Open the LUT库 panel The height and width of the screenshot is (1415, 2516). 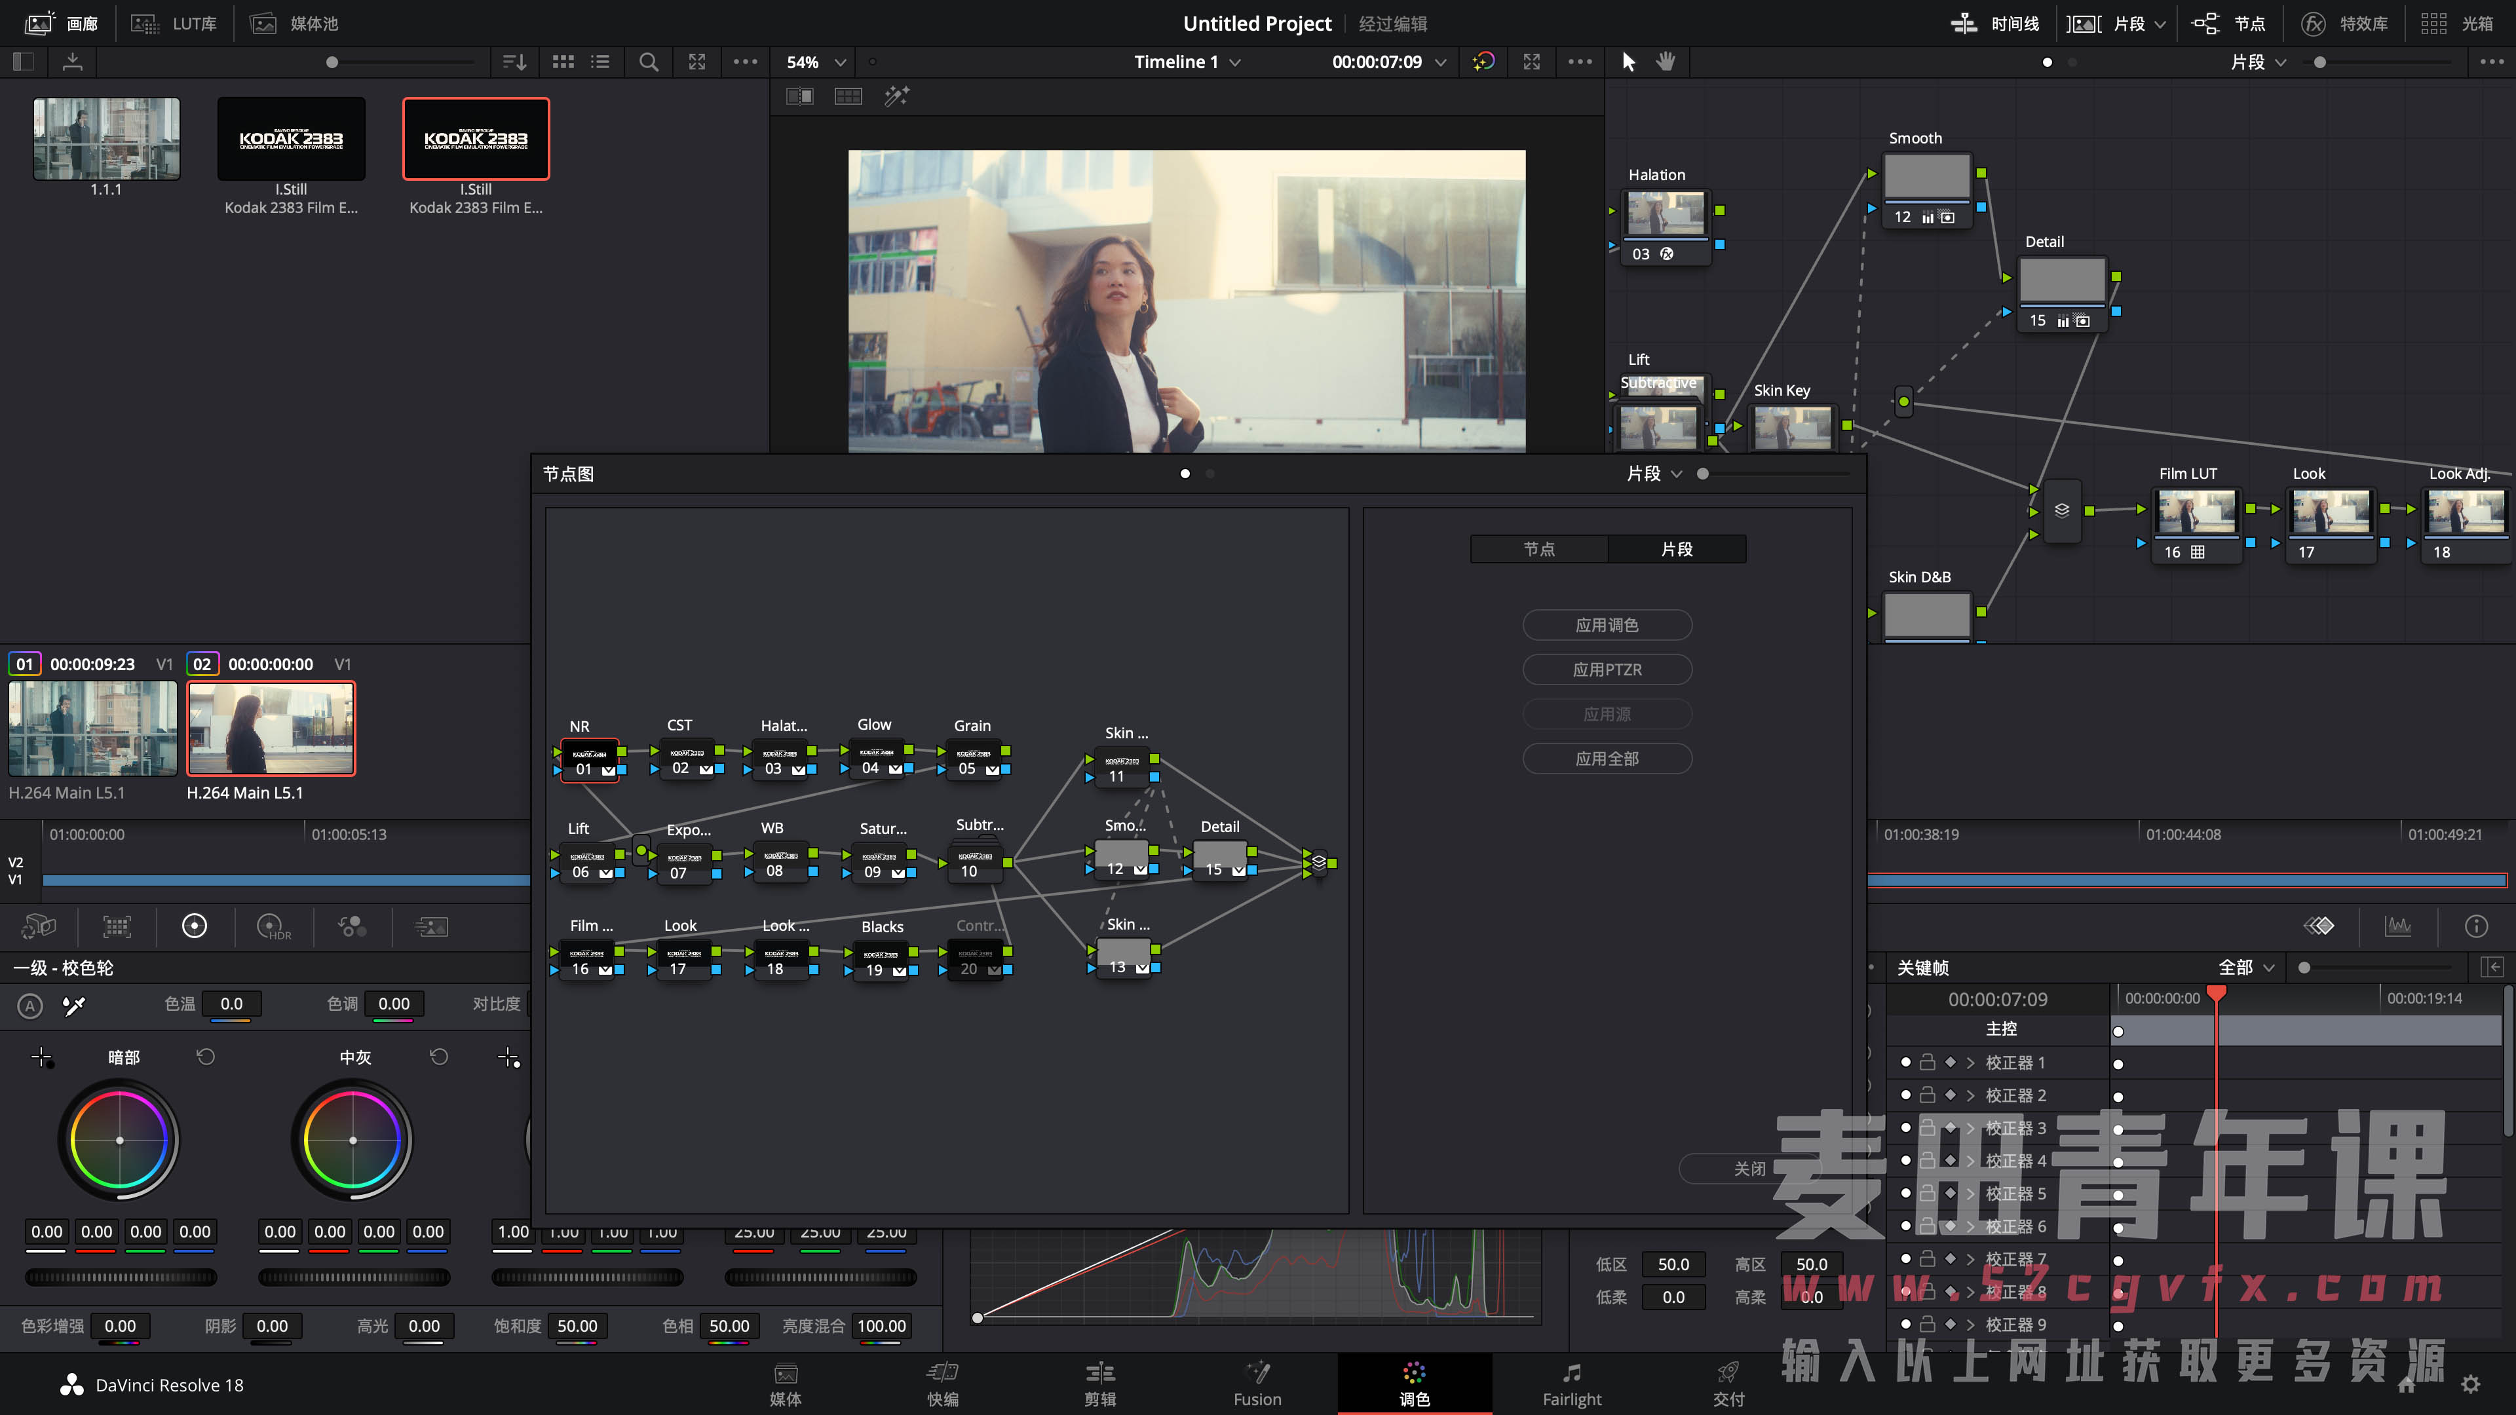(174, 24)
